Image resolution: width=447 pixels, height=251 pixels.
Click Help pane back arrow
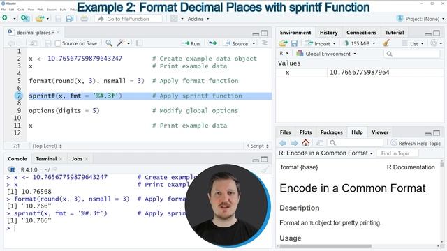283,143
